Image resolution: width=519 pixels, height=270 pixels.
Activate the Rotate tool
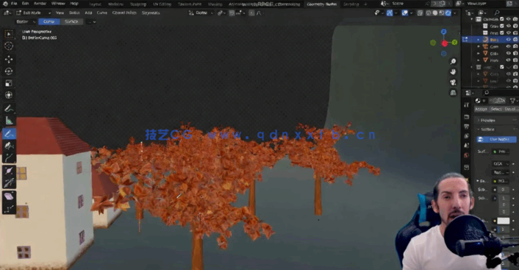coord(9,71)
